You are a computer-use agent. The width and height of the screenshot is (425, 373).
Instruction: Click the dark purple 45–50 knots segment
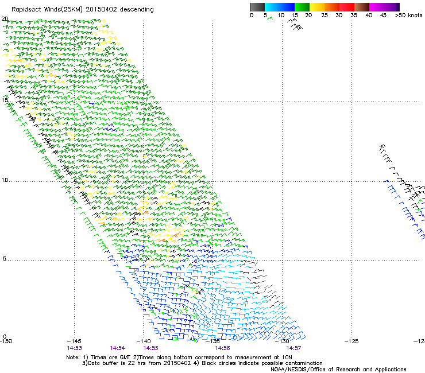click(392, 7)
